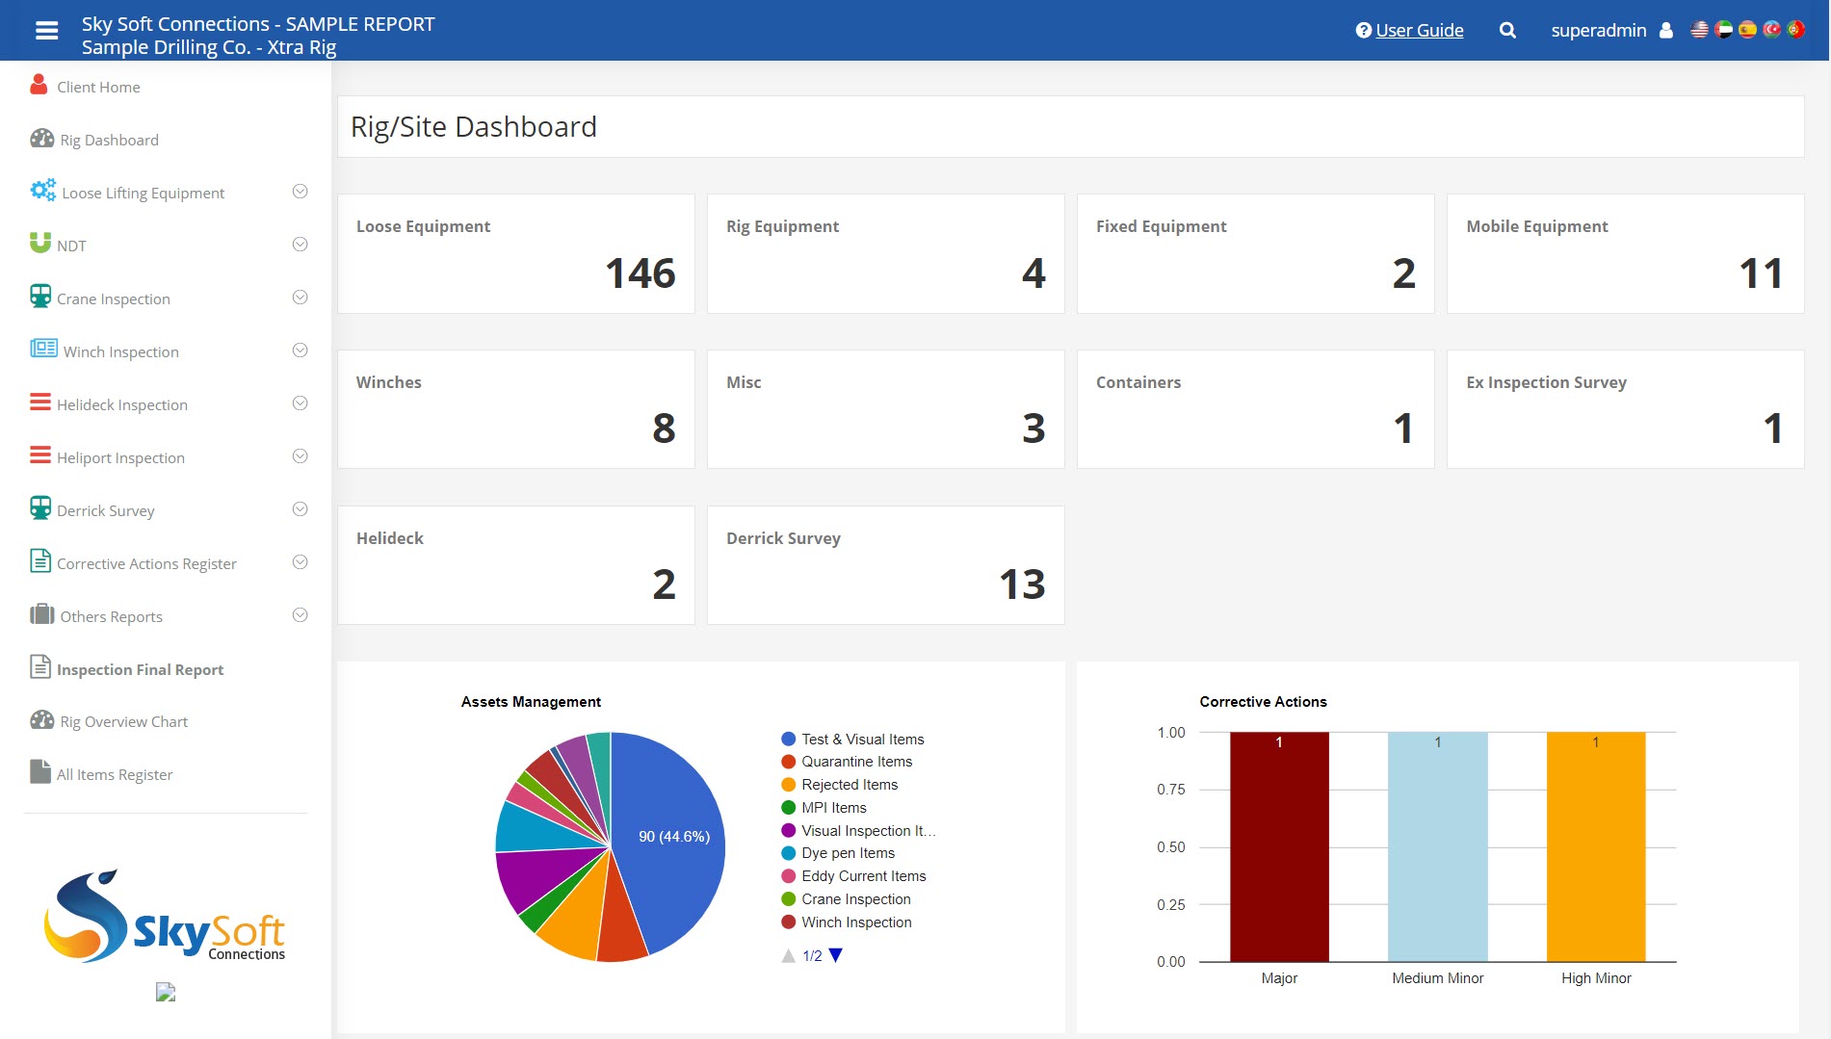Open the User Guide link
This screenshot has width=1831, height=1039.
1419,30
